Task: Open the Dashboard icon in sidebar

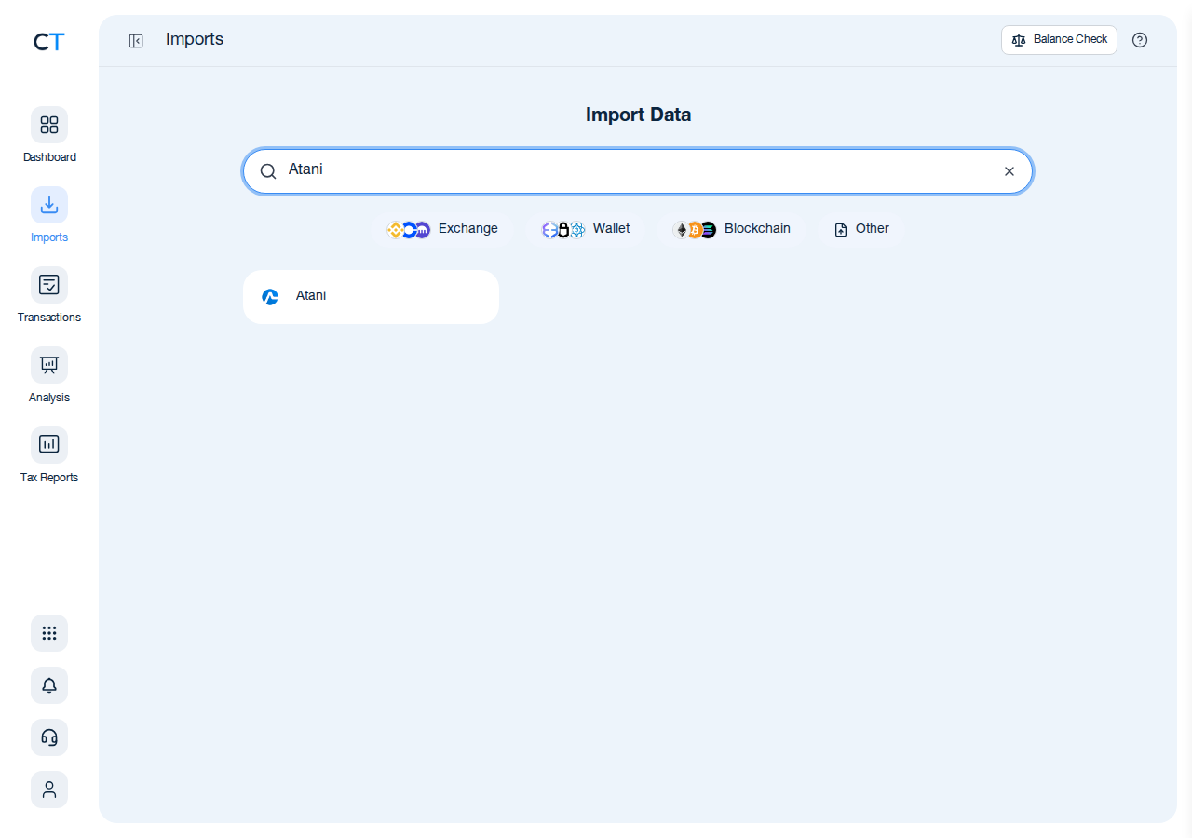Action: click(x=49, y=125)
